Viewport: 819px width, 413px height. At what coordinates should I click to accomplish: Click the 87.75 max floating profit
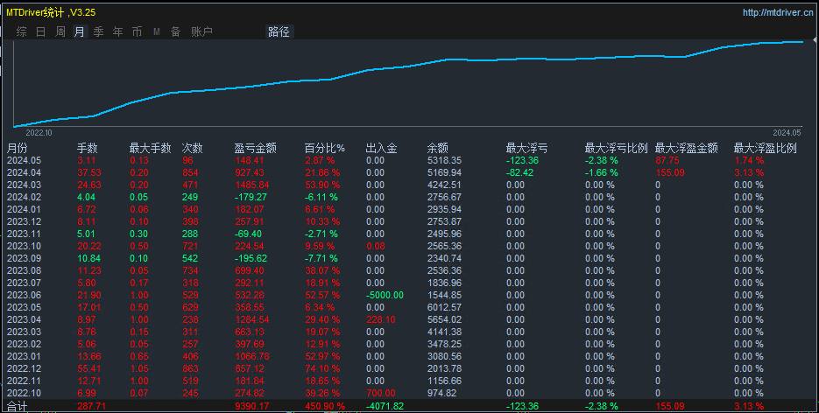point(667,161)
